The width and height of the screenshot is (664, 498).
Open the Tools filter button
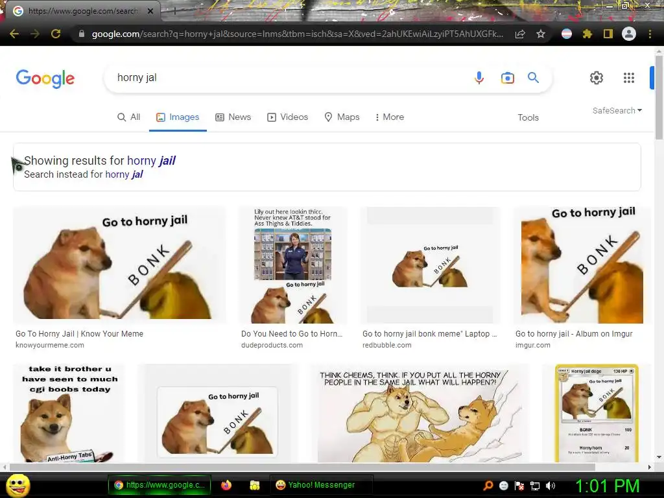(x=528, y=117)
